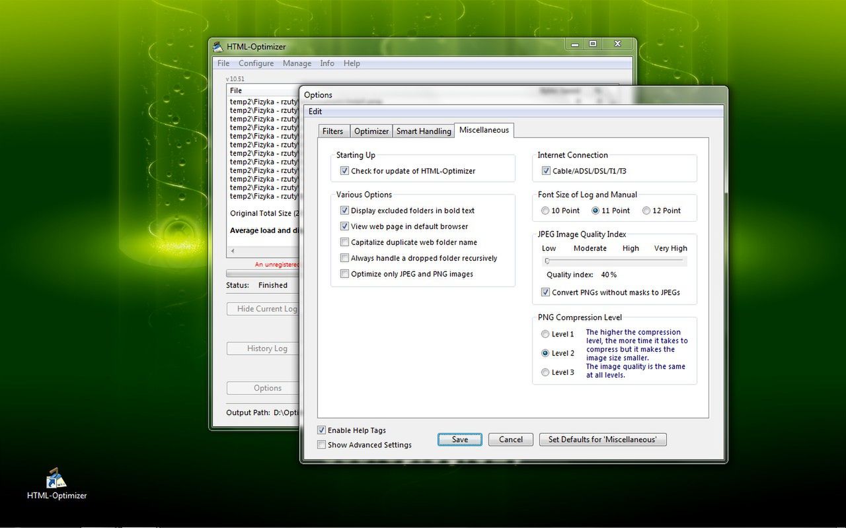846x528 pixels.
Task: Click Set Defaults for 'Miscellaneous'
Action: pos(603,440)
